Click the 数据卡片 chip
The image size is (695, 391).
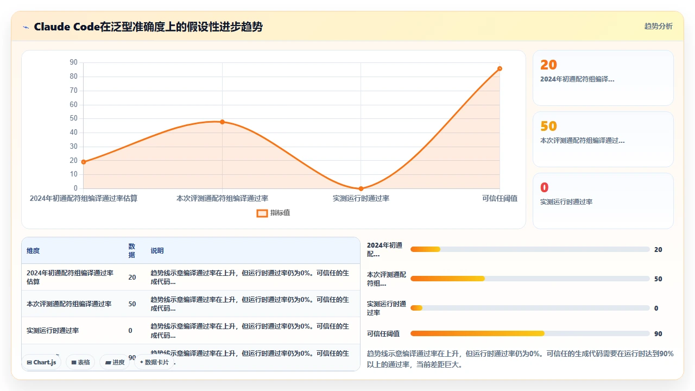[x=154, y=362]
